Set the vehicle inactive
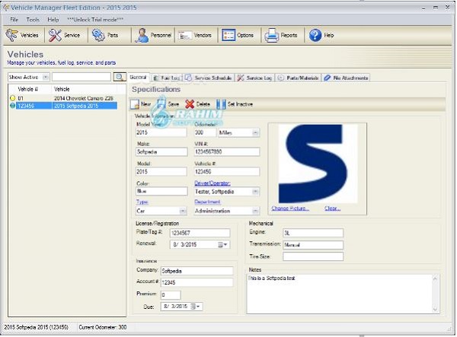The image size is (457, 337). point(235,104)
